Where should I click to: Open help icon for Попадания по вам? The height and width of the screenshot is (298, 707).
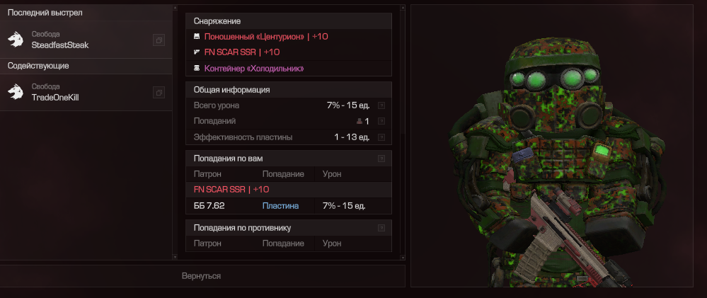click(x=381, y=159)
